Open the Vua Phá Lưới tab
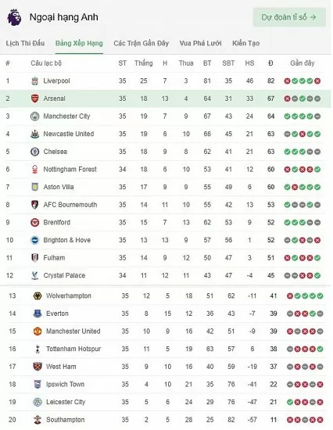This screenshot has height=430, width=333. (201, 43)
